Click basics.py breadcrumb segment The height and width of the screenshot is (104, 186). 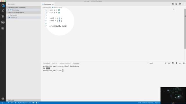pos(57,8)
